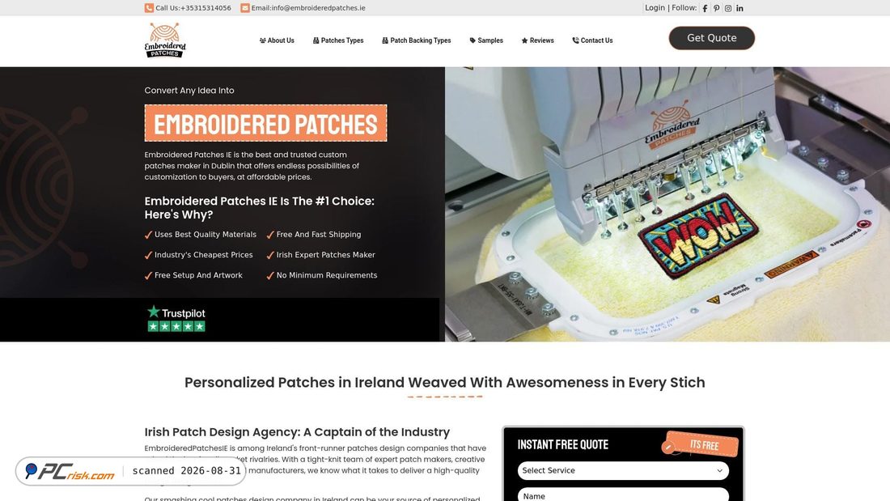This screenshot has height=501, width=890.
Task: Click the 'Personalized Patches in Ireland' heading
Action: [444, 382]
